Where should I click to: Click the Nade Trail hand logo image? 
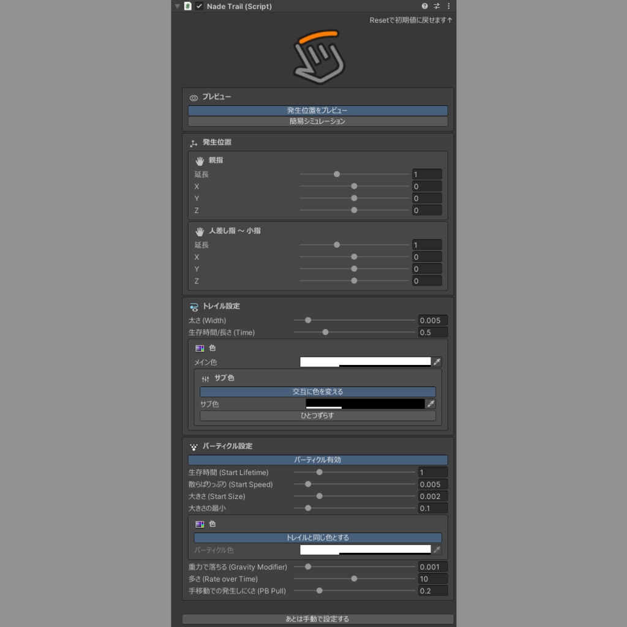(x=318, y=56)
